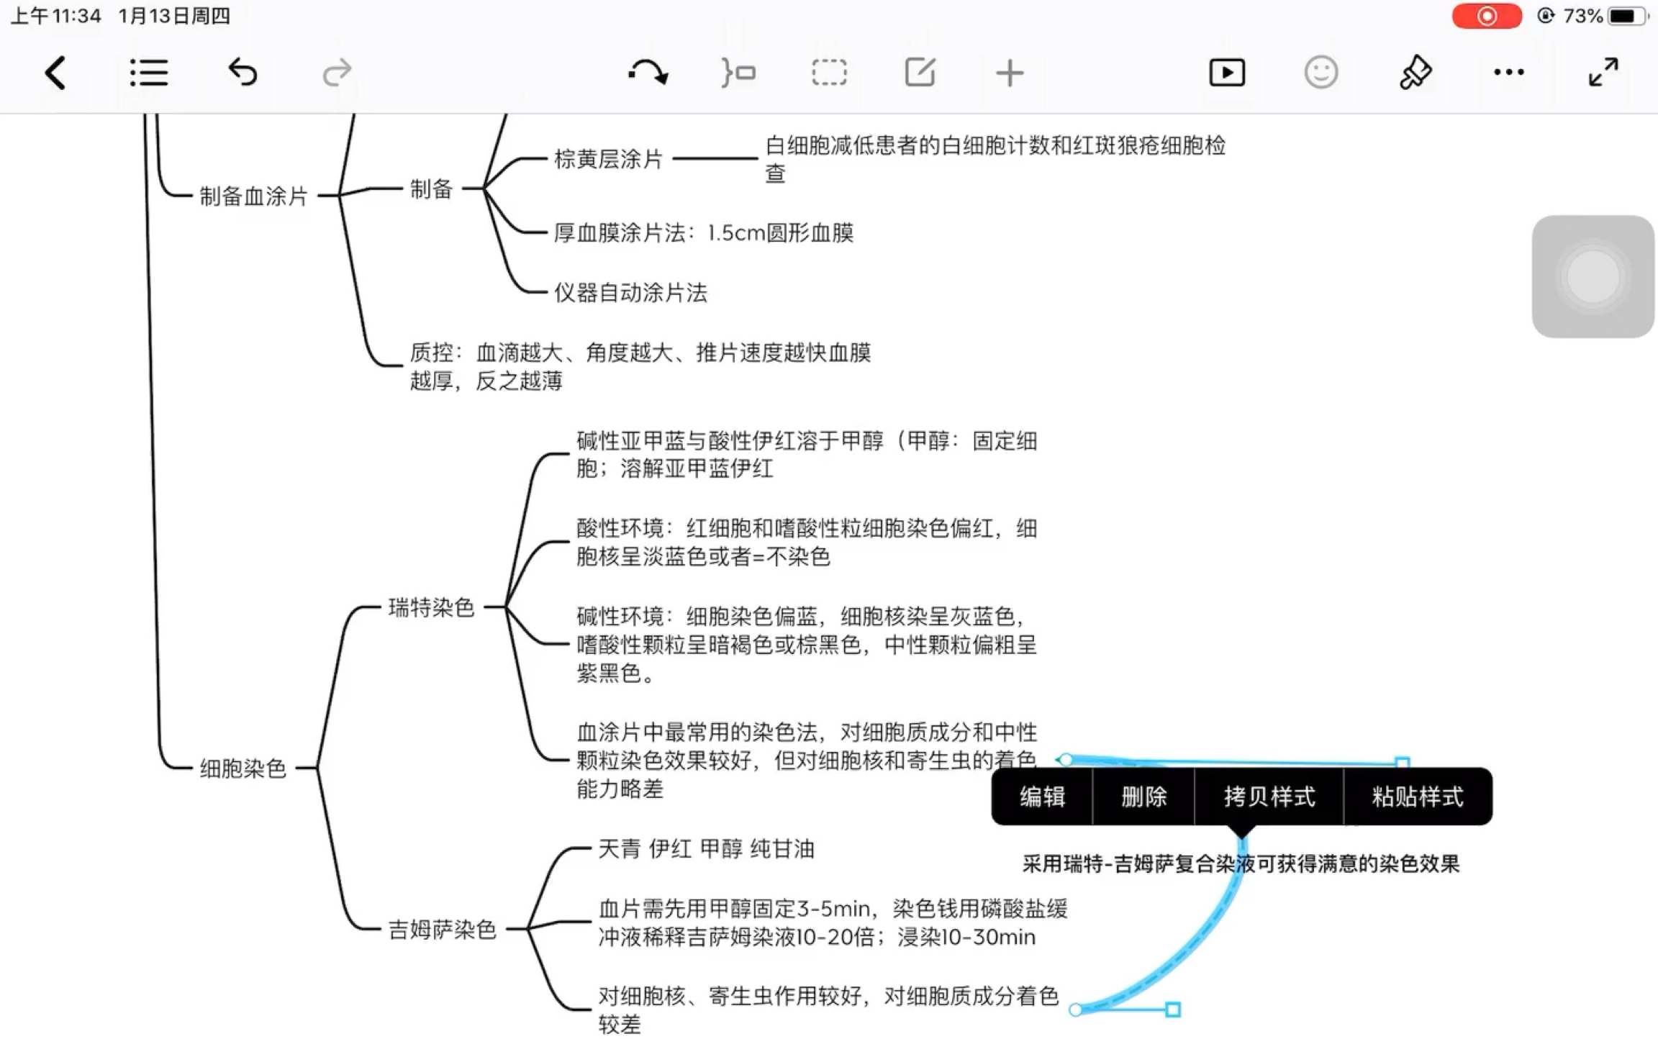Image resolution: width=1658 pixels, height=1039 pixels.
Task: Choose 编辑 in the popup menu
Action: coord(1042,797)
